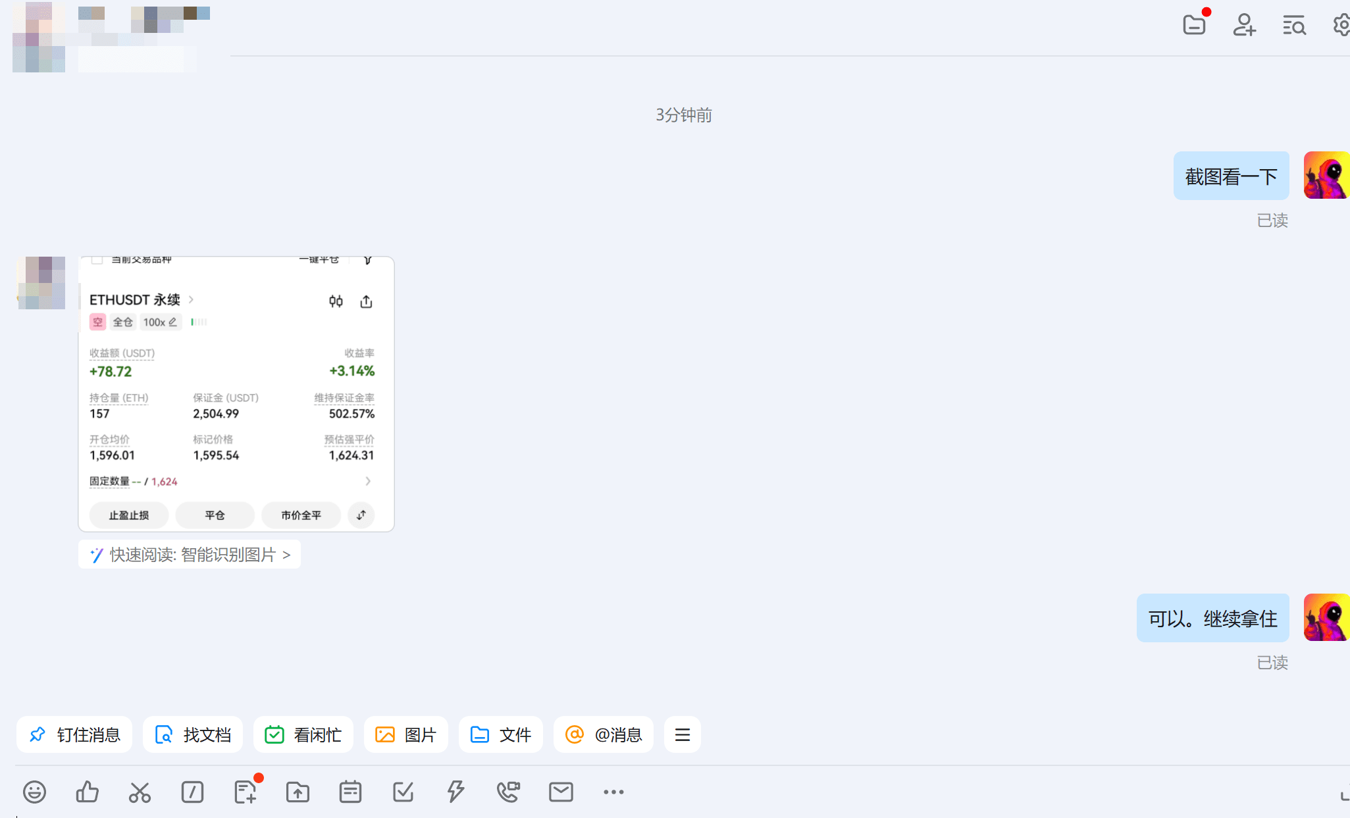The height and width of the screenshot is (818, 1350).
Task: Search chat history with the magnifier icon
Action: [1293, 25]
